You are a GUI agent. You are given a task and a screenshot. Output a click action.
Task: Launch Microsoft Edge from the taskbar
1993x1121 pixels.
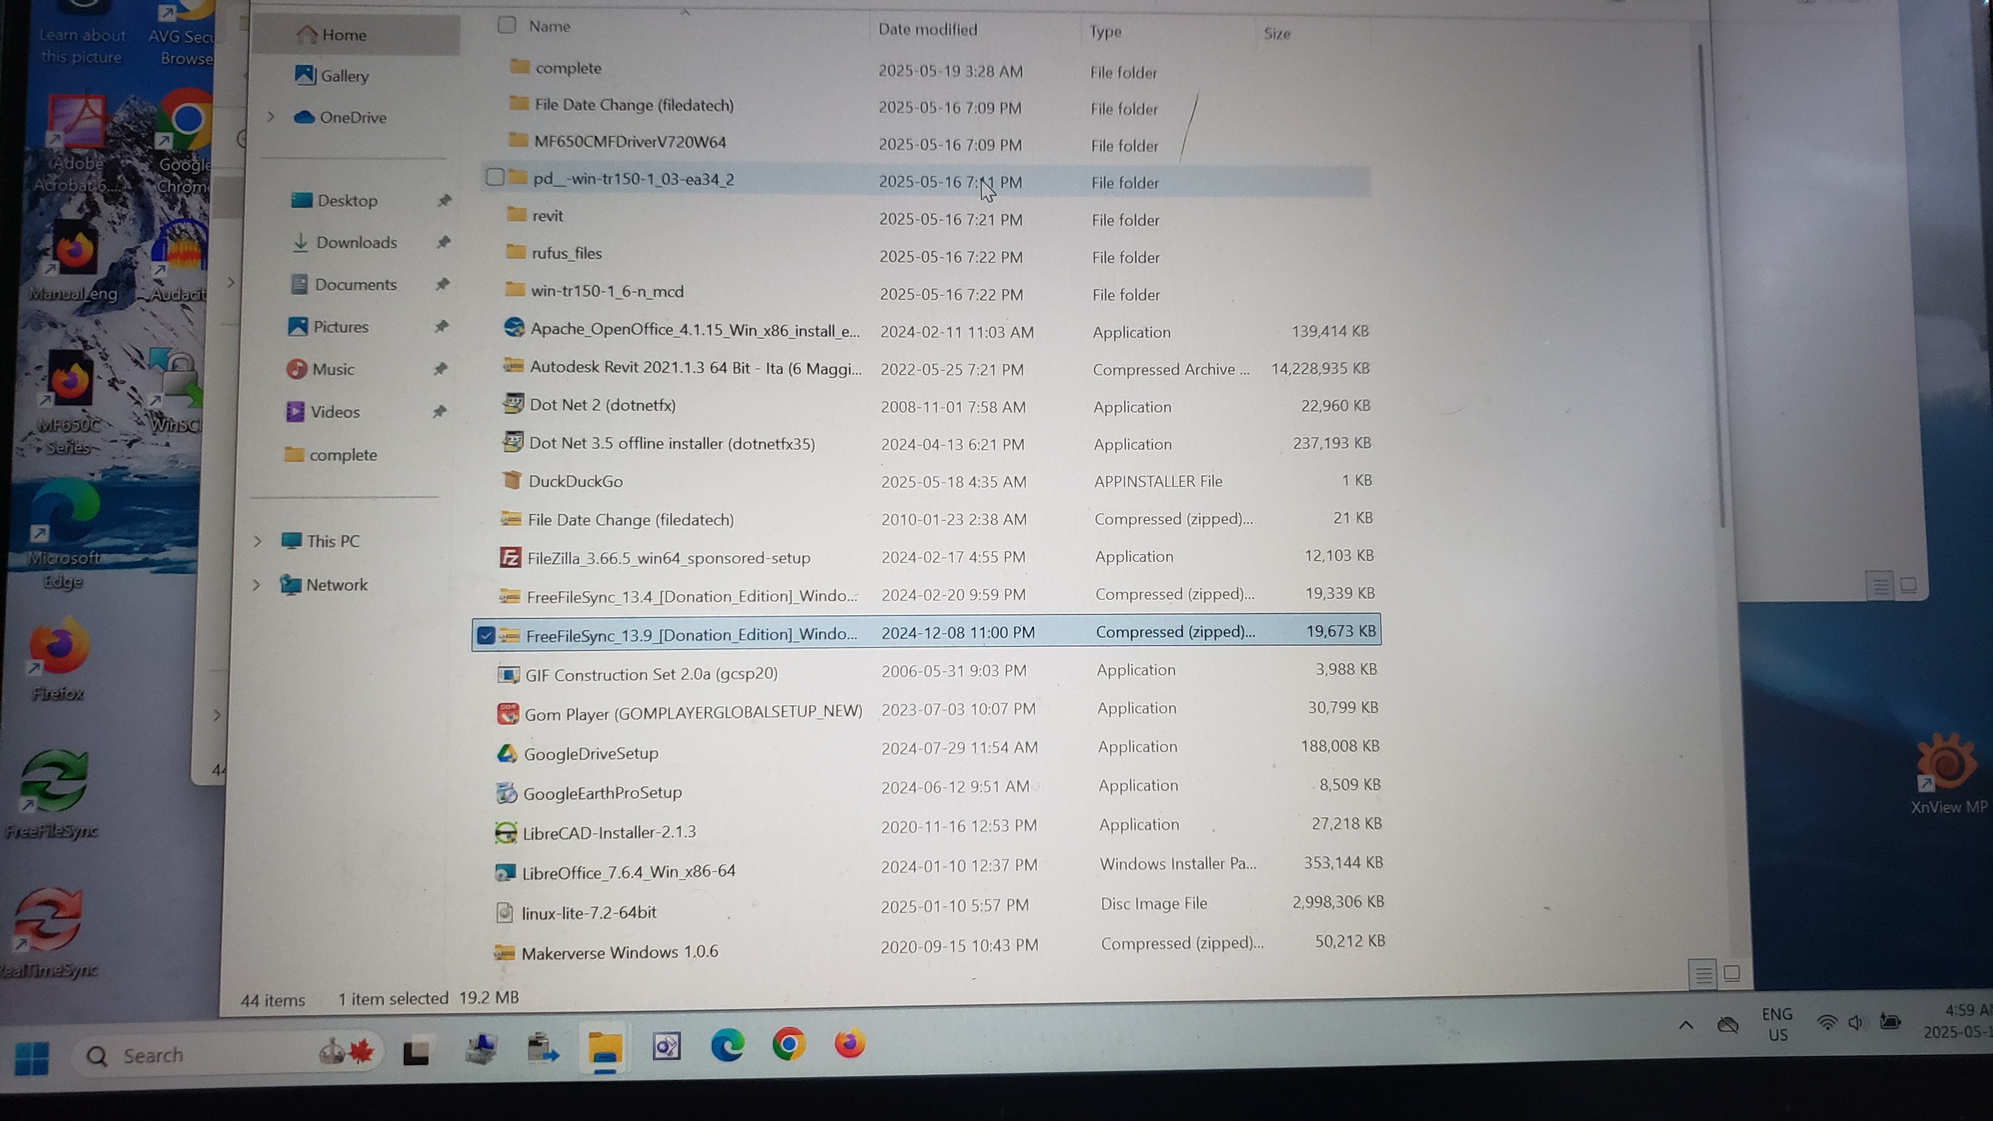[x=727, y=1045]
